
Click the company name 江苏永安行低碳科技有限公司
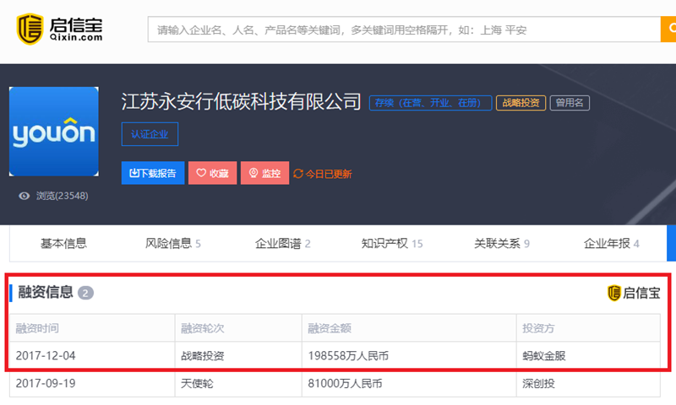[241, 102]
